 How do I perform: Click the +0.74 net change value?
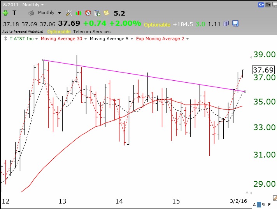tap(95, 23)
